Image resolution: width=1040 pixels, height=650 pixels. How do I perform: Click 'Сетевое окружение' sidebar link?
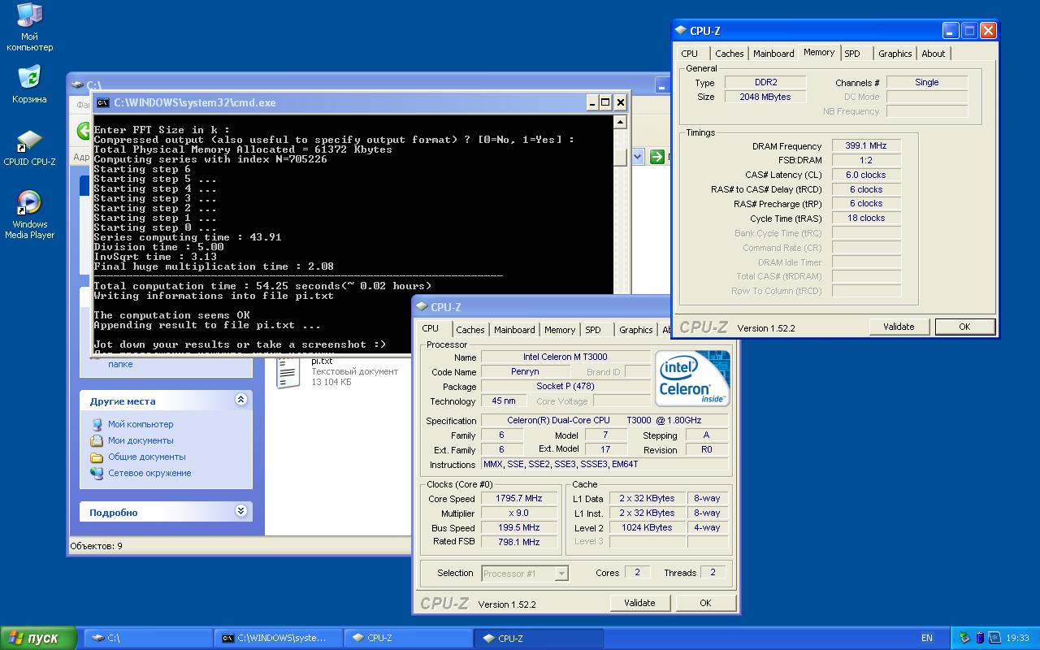149,473
